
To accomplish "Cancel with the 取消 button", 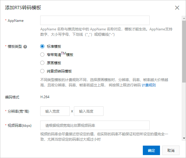I will pyautogui.click(x=171, y=150).
